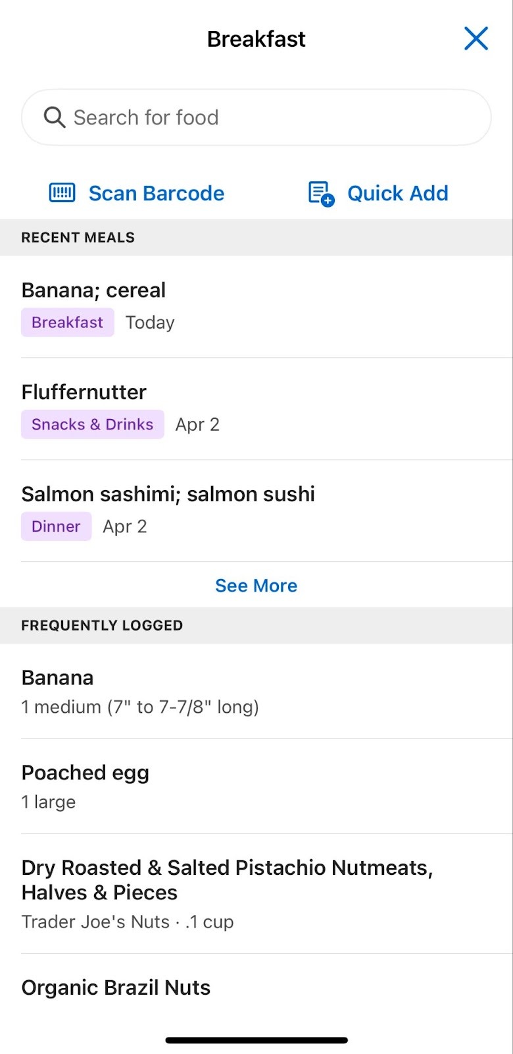Tap the Dinner tag on salmon meal
Image resolution: width=513 pixels, height=1054 pixels.
tap(56, 527)
